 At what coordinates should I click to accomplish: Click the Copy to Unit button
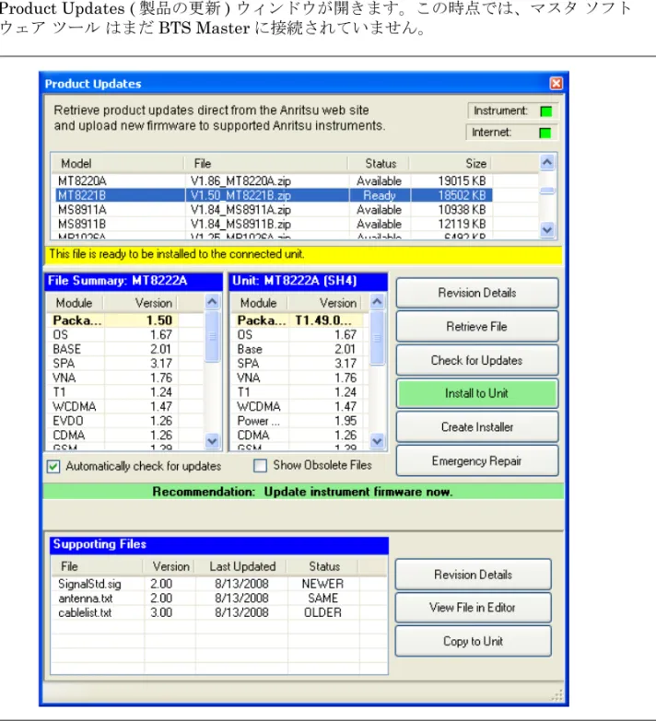click(x=473, y=642)
